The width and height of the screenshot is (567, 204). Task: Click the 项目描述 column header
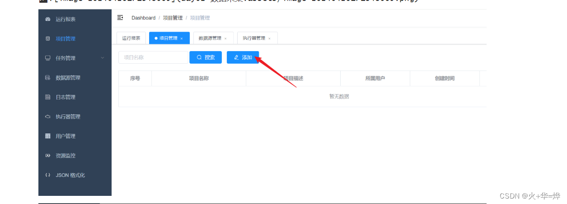[x=293, y=78]
